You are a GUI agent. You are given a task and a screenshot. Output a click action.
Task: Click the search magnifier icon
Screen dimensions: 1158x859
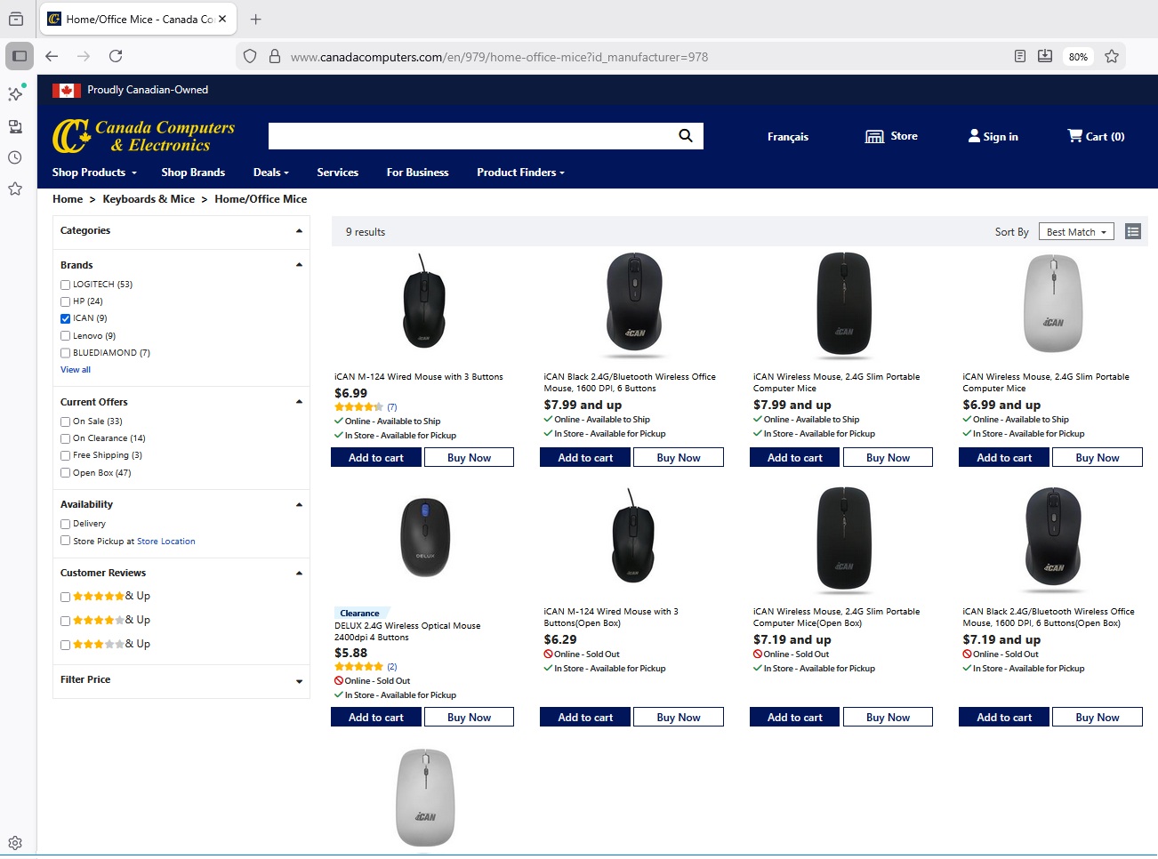(x=685, y=136)
